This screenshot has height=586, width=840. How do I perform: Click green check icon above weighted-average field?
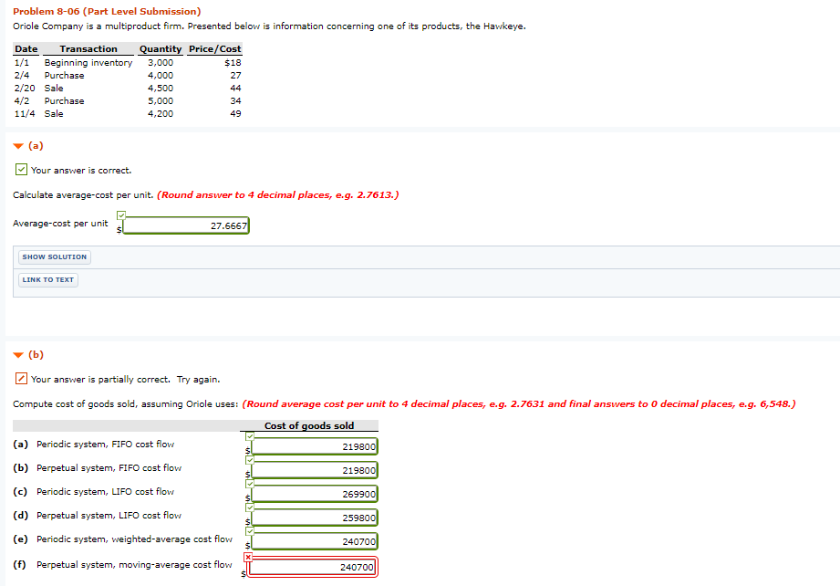coord(250,530)
